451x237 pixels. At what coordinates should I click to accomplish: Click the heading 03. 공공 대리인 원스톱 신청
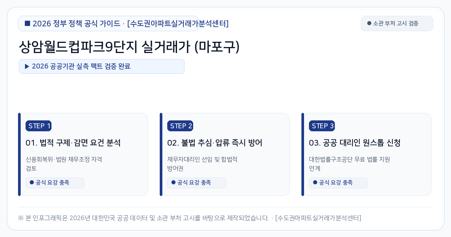point(355,143)
